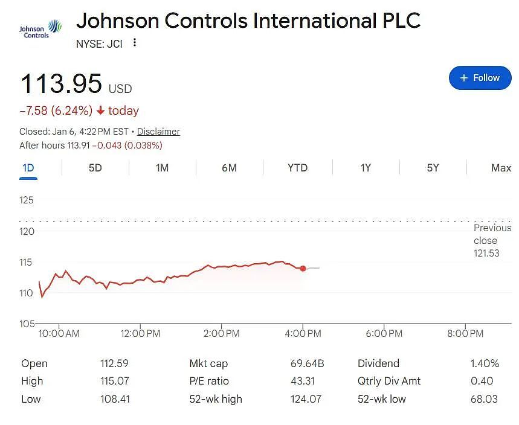
Task: Follow Johnson Controls stock
Action: pyautogui.click(x=480, y=78)
